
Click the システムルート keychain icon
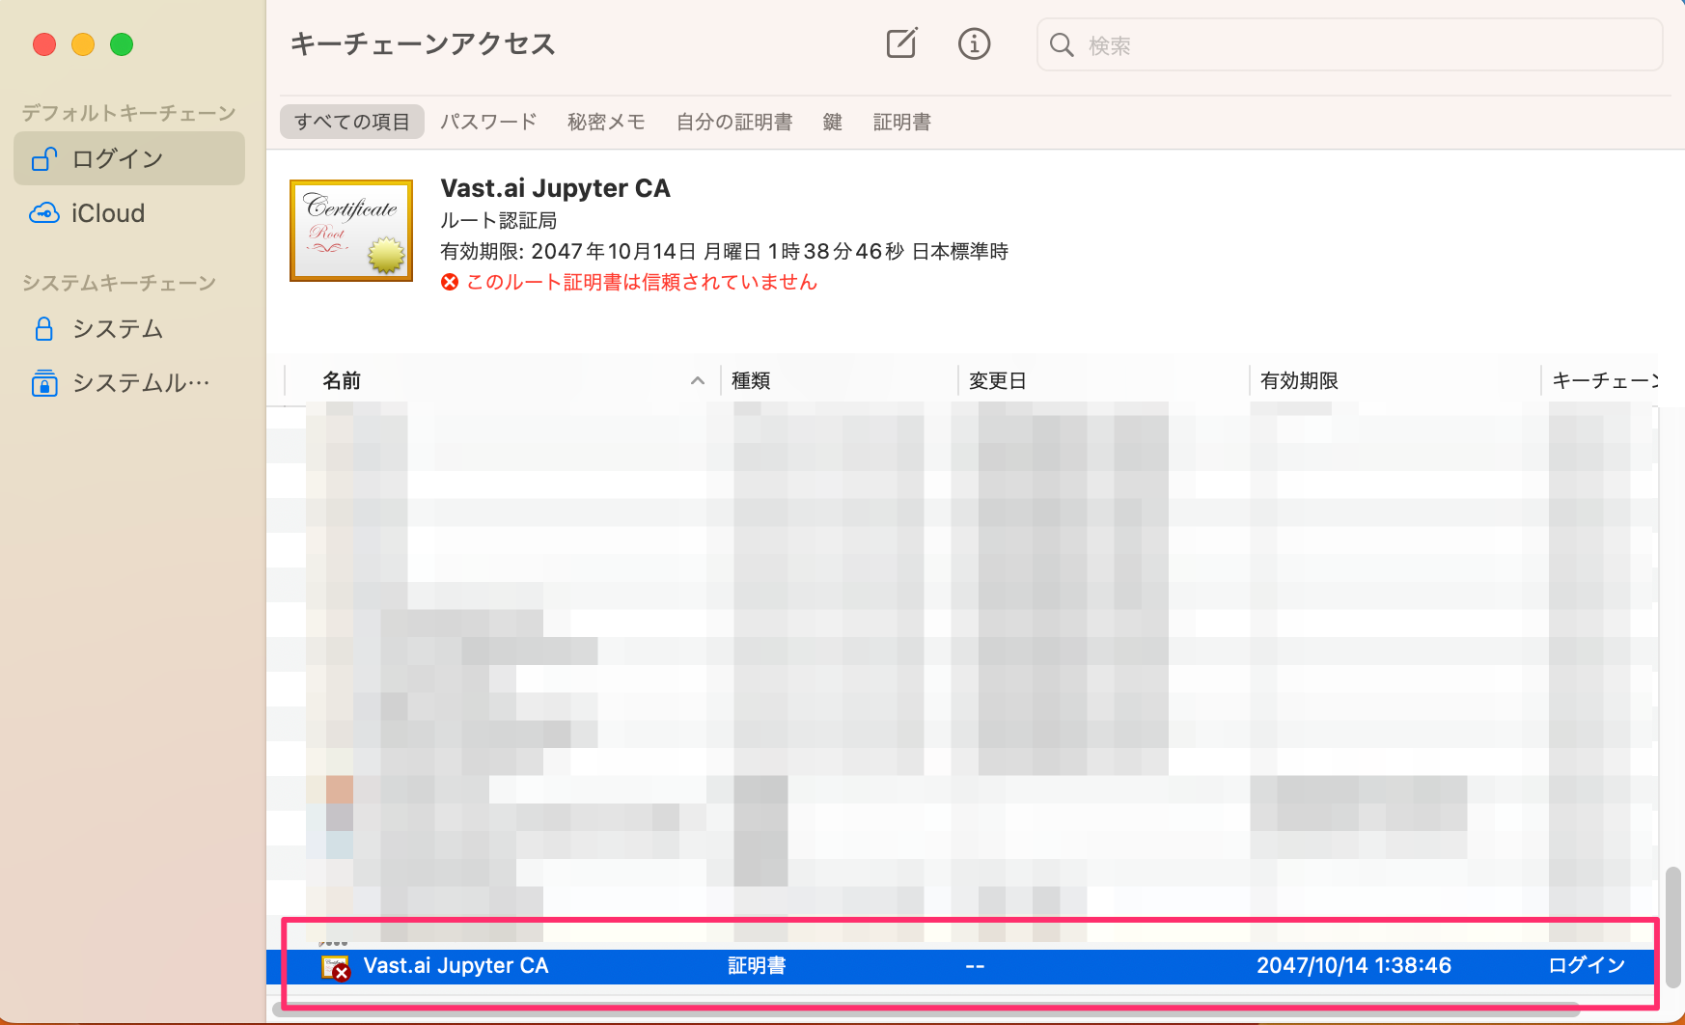click(x=44, y=383)
